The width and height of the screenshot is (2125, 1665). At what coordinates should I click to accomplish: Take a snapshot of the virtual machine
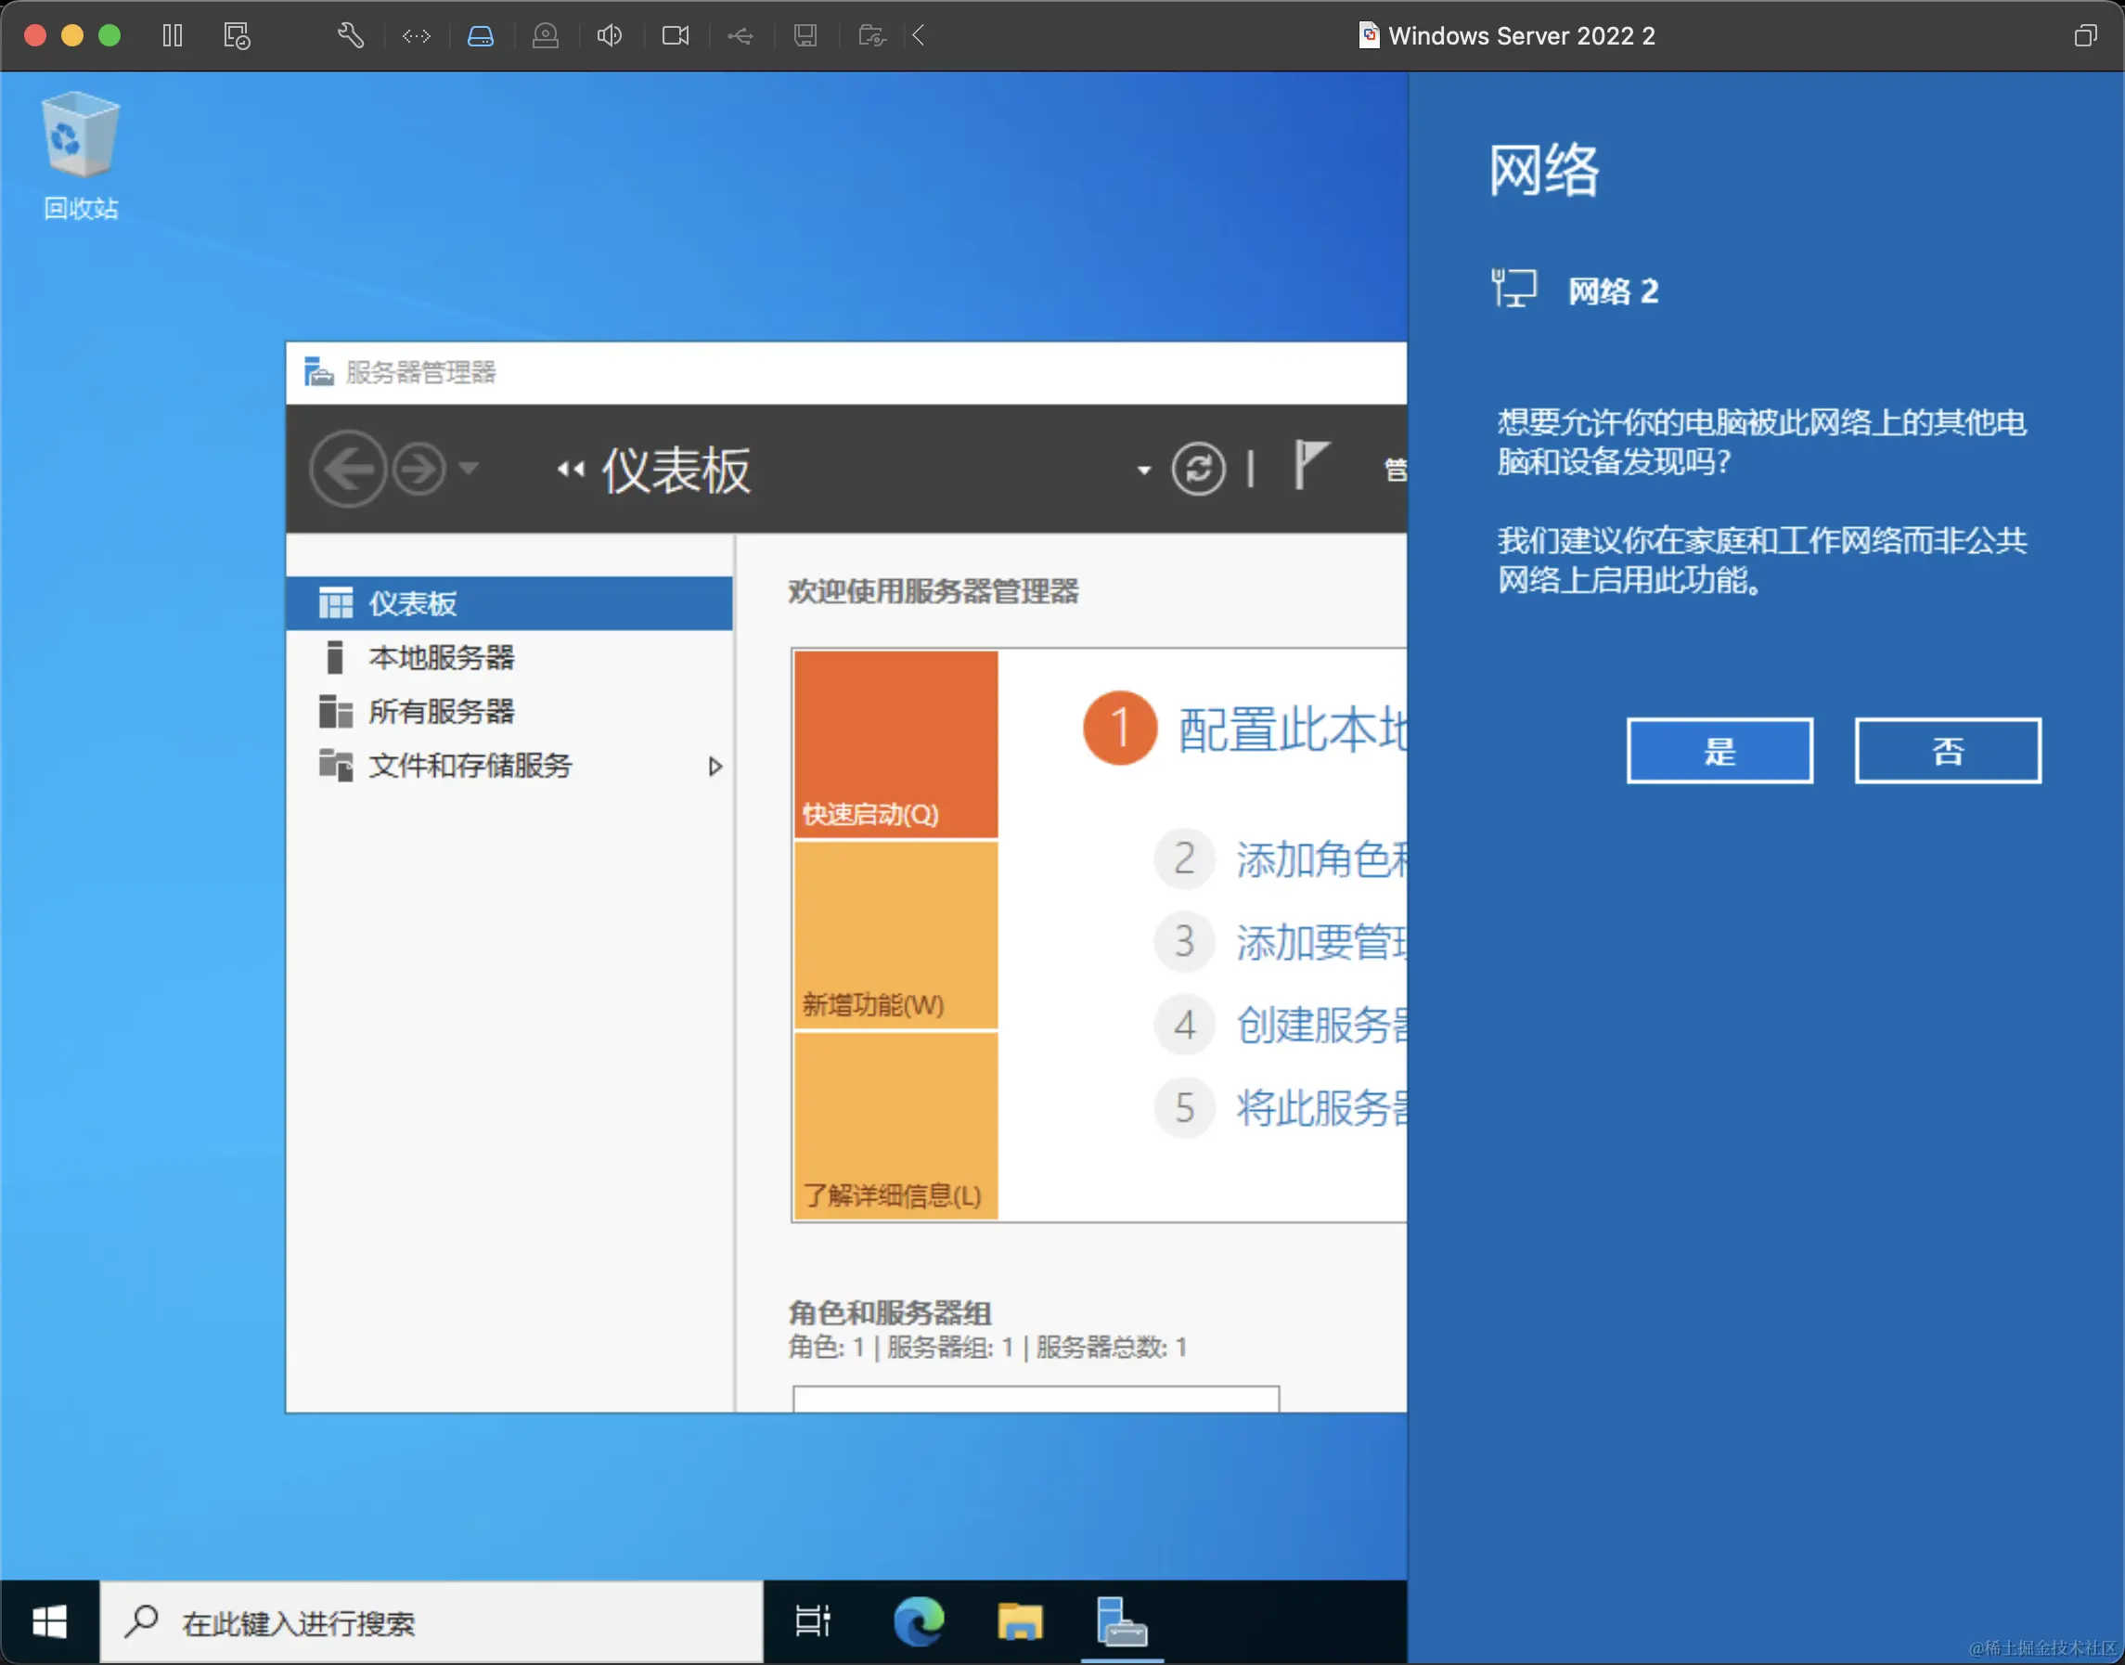click(x=236, y=35)
